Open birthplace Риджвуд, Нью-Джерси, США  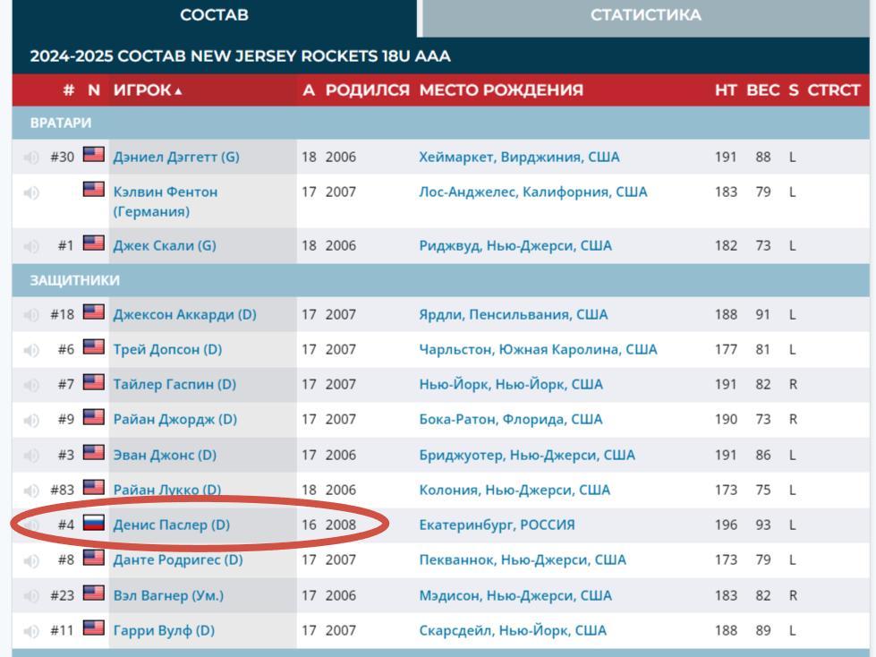tap(515, 246)
